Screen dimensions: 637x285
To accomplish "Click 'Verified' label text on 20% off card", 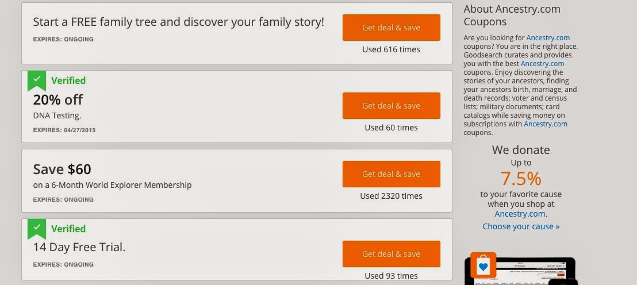I will 68,80.
